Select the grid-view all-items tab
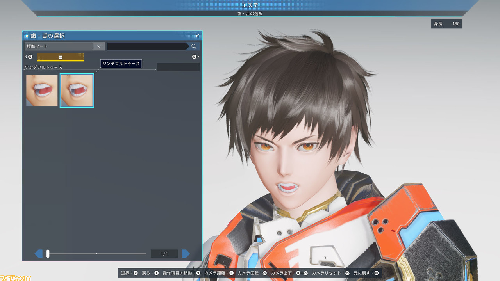 coord(61,57)
